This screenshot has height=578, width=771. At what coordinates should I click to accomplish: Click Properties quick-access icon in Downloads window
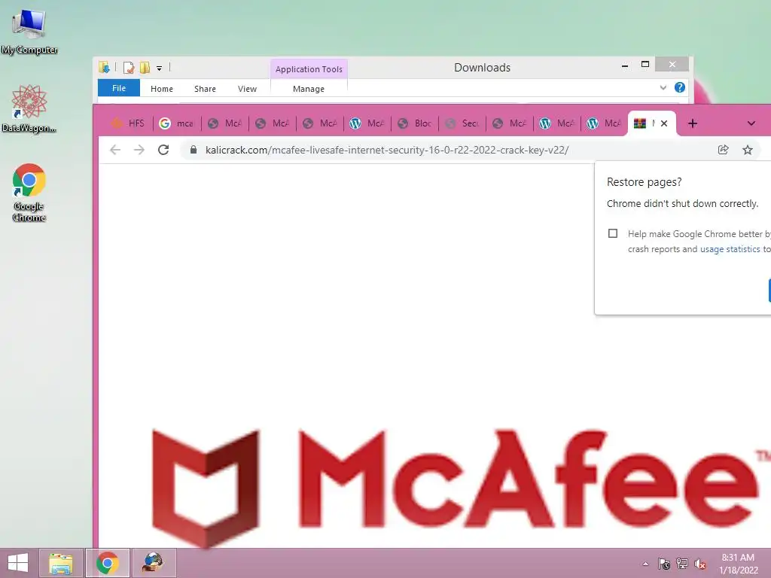129,67
